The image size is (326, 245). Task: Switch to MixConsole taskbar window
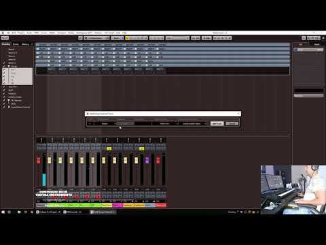click(x=73, y=212)
